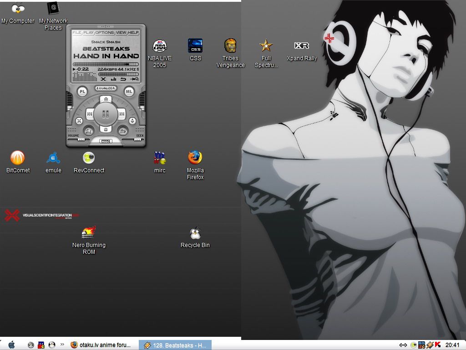Click the lower bar beneath the bitrate

(119, 74)
